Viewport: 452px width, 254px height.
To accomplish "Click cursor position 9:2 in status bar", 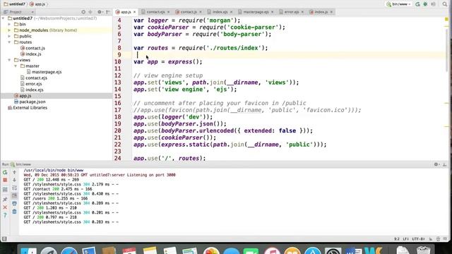I will (397, 239).
